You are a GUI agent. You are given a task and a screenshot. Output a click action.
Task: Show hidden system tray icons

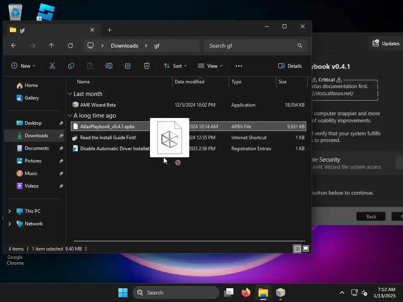pos(342,293)
